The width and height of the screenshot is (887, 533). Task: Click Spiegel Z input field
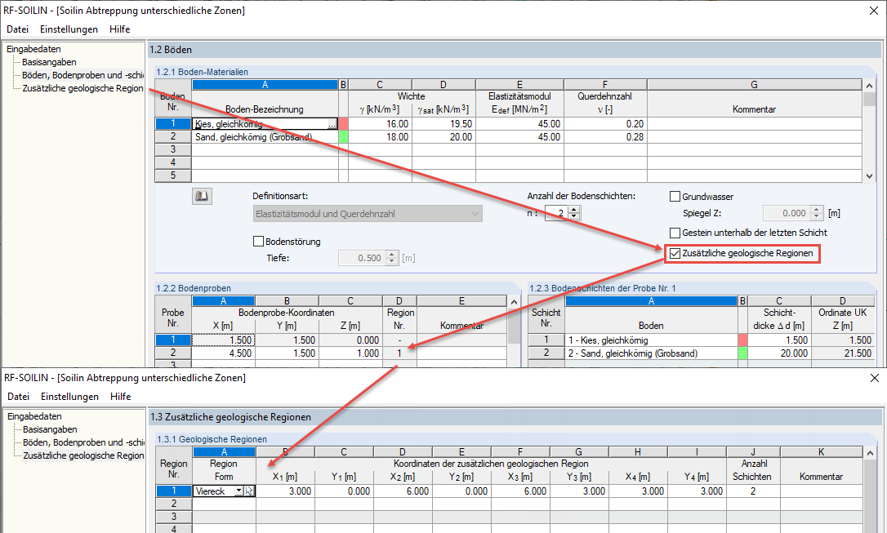point(787,213)
